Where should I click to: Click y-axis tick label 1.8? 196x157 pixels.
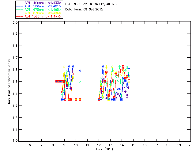(x=15, y=45)
